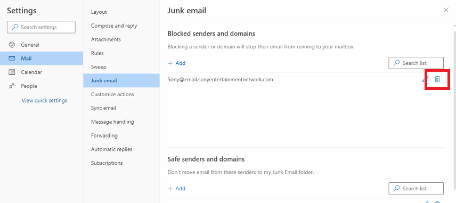This screenshot has width=456, height=203.
Task: Click the Calendar icon in settings
Action: pos(12,72)
